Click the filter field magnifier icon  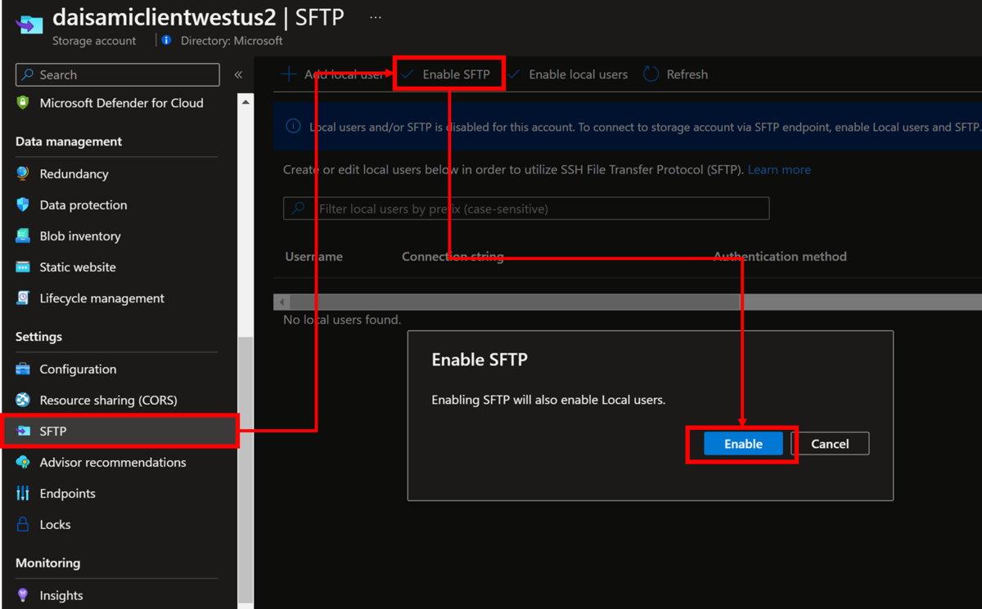click(299, 208)
